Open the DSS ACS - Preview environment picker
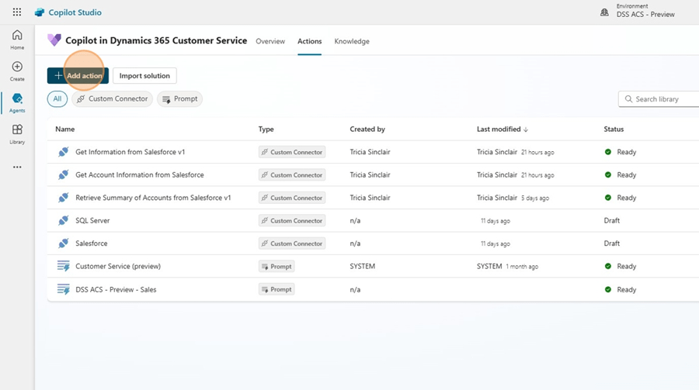The image size is (699, 390). pyautogui.click(x=646, y=14)
